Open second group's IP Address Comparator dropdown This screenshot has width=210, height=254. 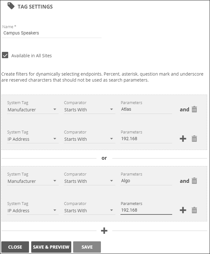89,211
